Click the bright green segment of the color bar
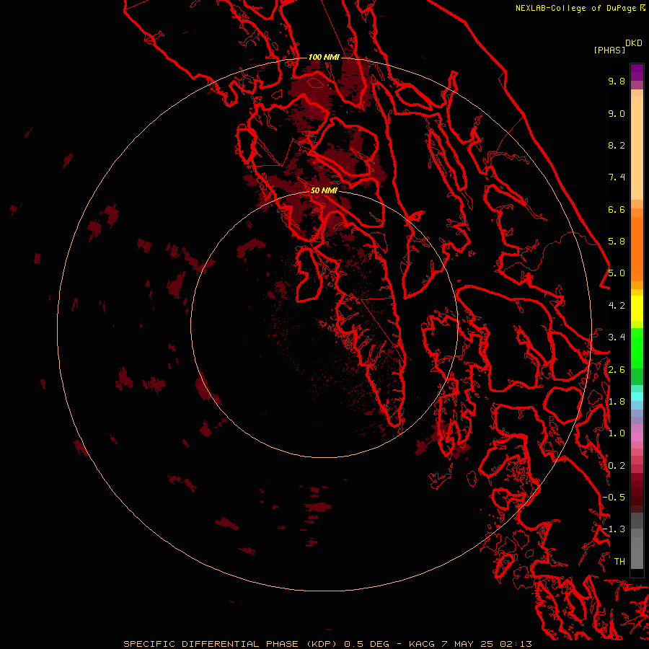The height and width of the screenshot is (649, 649). tap(637, 348)
